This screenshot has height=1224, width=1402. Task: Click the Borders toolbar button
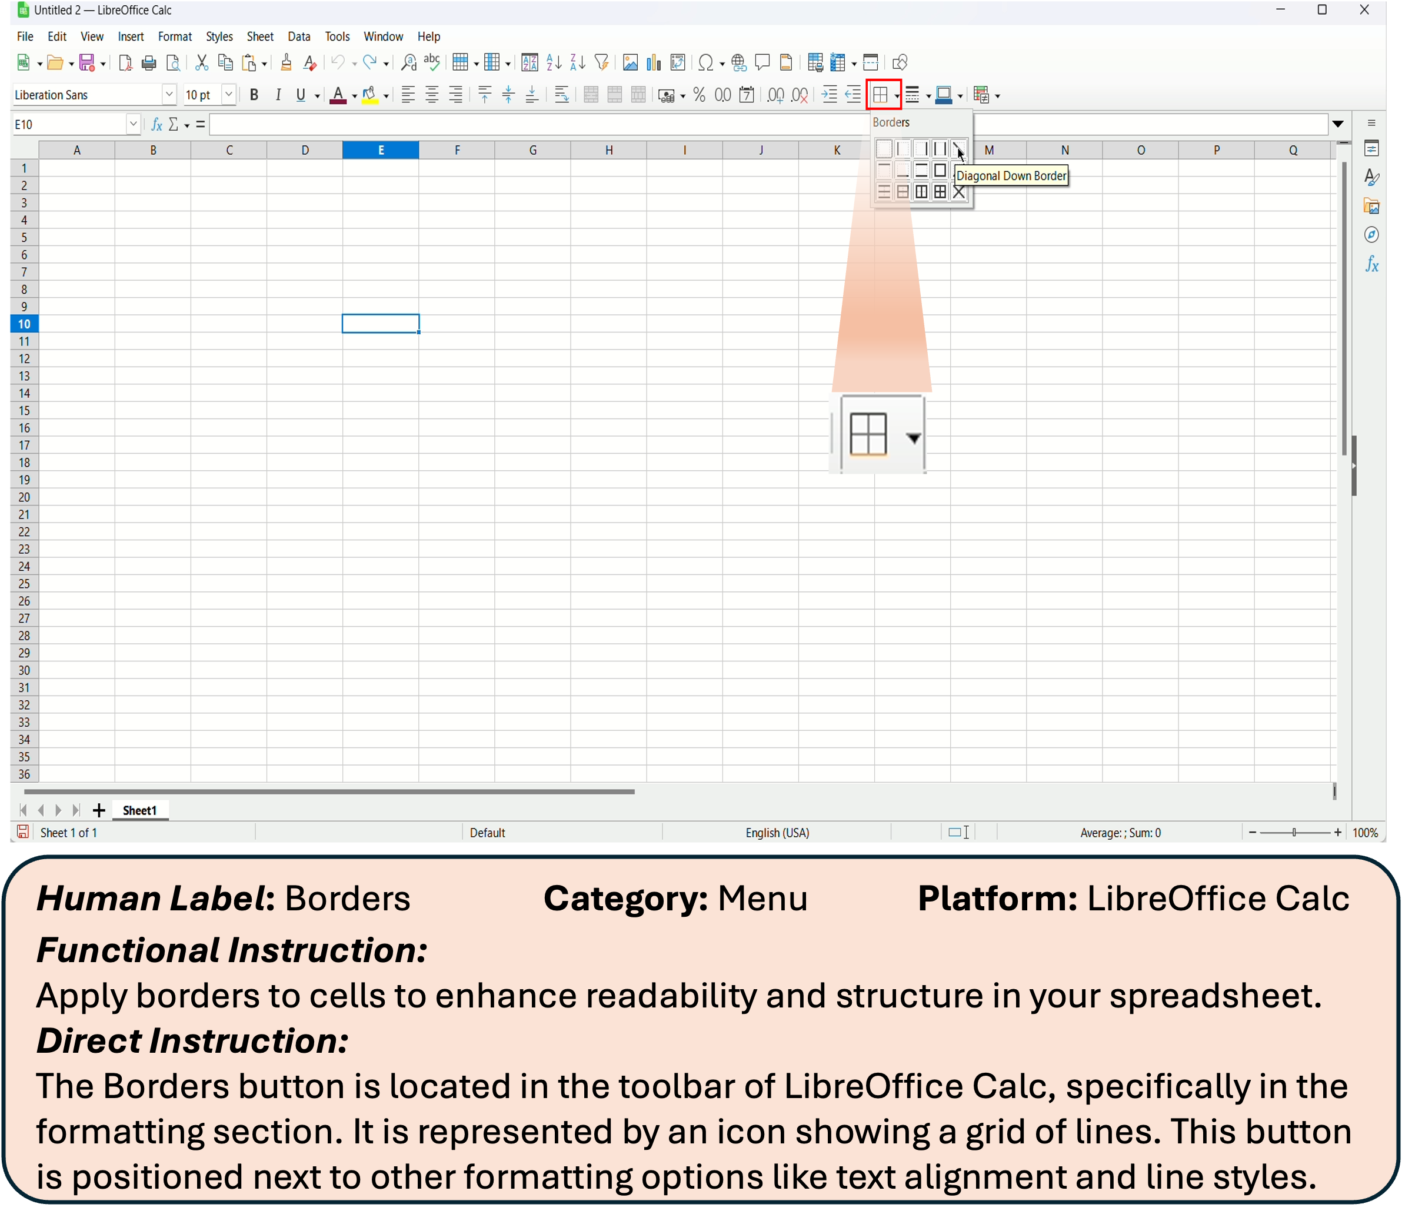tap(880, 95)
